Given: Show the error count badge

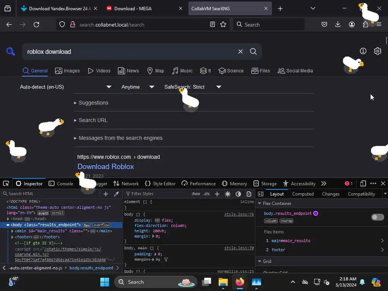Looking at the screenshot, I should click(349, 183).
